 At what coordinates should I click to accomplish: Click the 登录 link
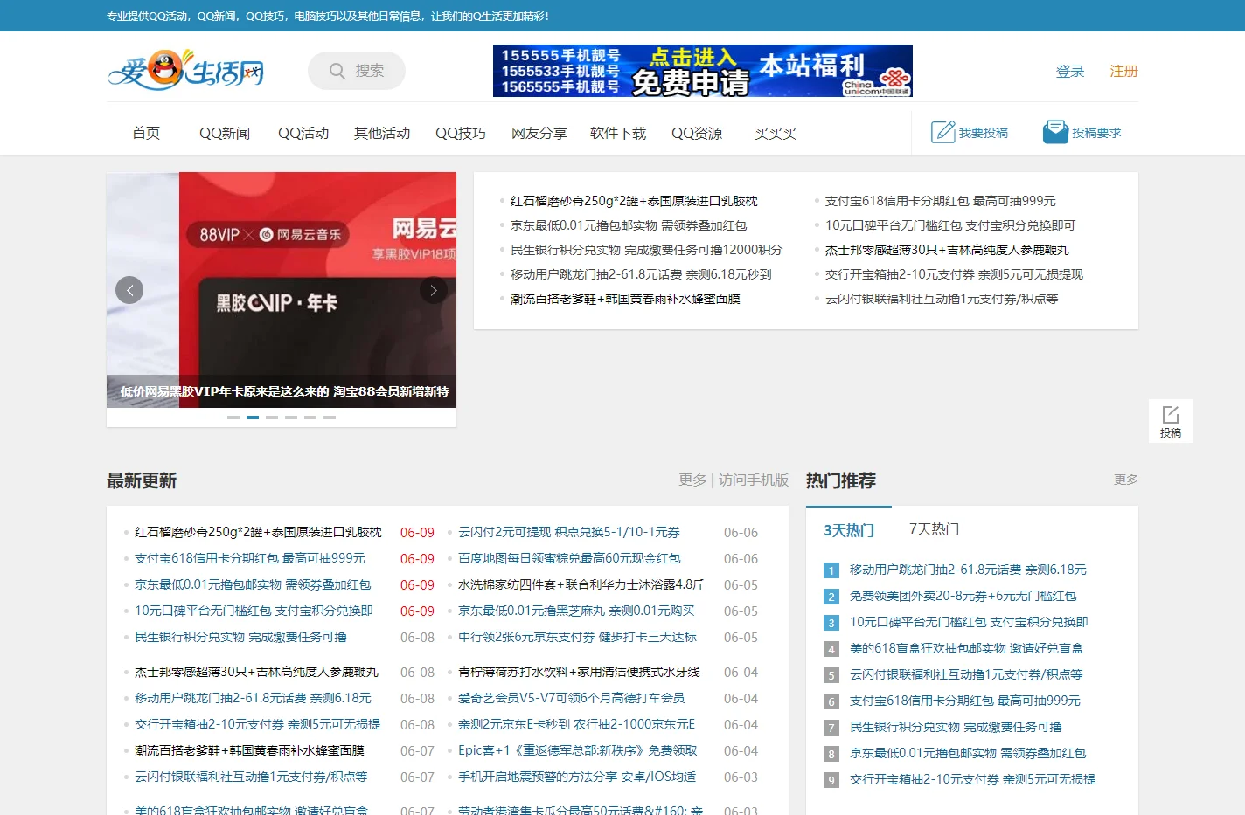point(1070,71)
